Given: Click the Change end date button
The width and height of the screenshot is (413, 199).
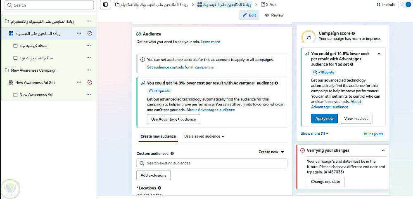Looking at the screenshot, I should coord(325,182).
